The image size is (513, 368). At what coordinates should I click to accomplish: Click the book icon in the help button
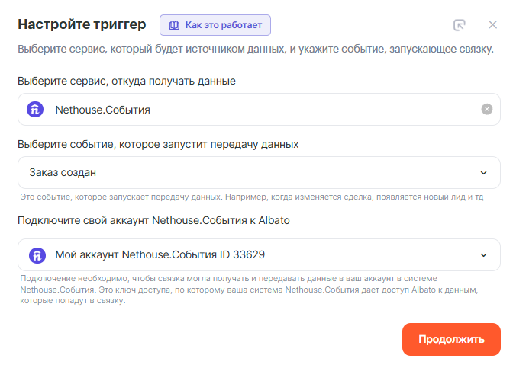pyautogui.click(x=174, y=25)
